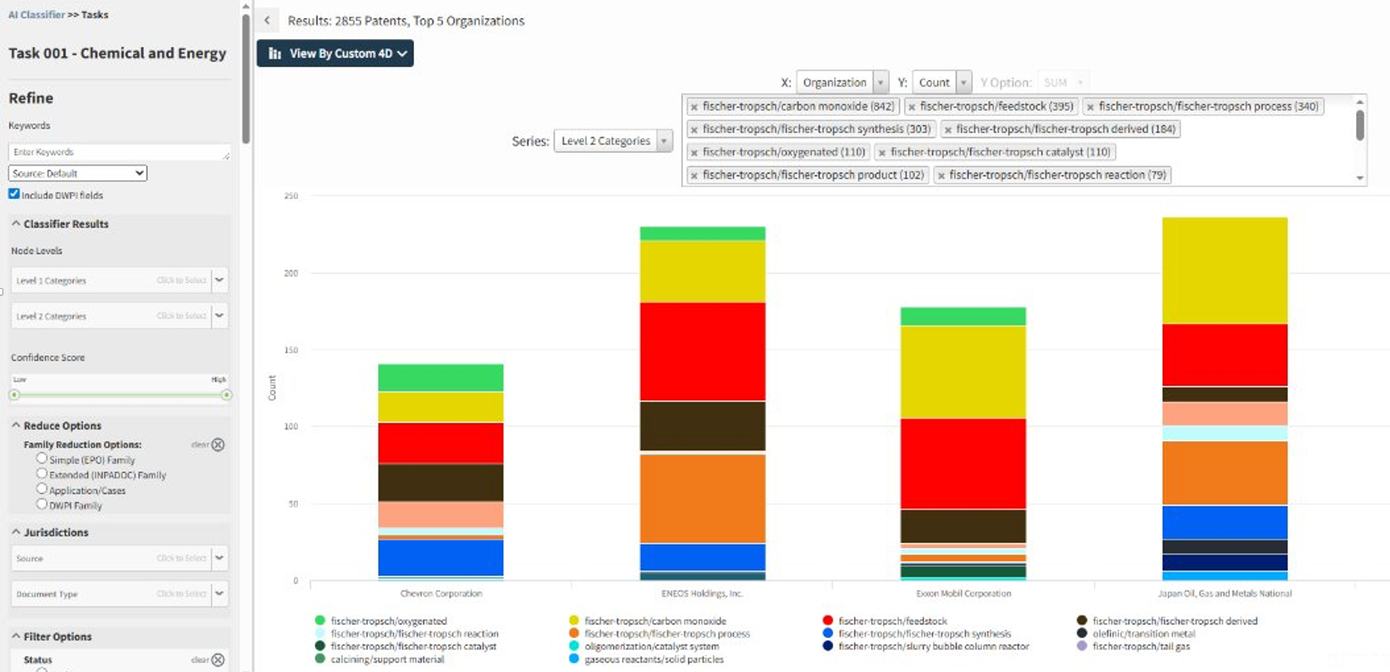Image resolution: width=1390 pixels, height=672 pixels.
Task: Remove the fischer-tropsch/feedstock (395) series tag
Action: (x=912, y=107)
